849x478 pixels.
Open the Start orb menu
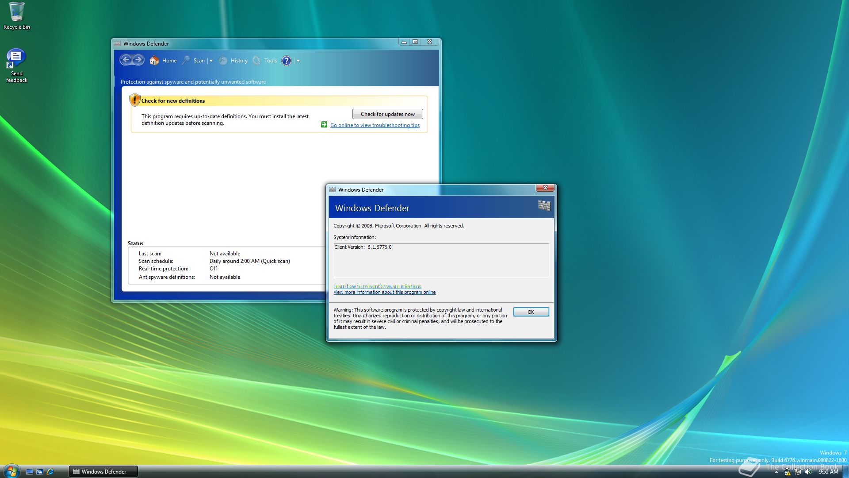tap(11, 471)
